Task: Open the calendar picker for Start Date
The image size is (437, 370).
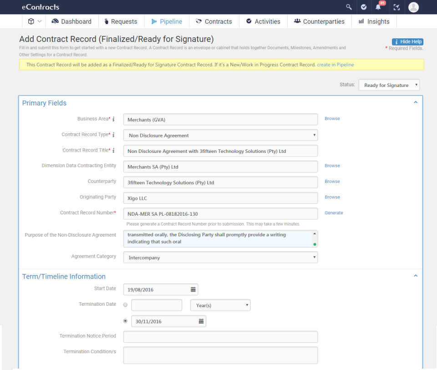Action: (193, 289)
